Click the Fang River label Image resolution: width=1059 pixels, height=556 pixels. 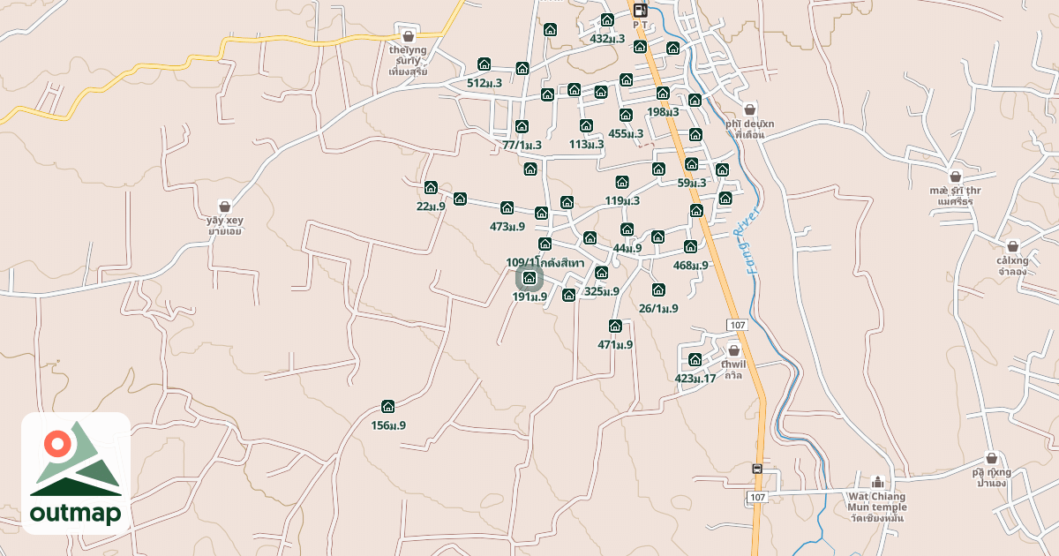tap(754, 241)
